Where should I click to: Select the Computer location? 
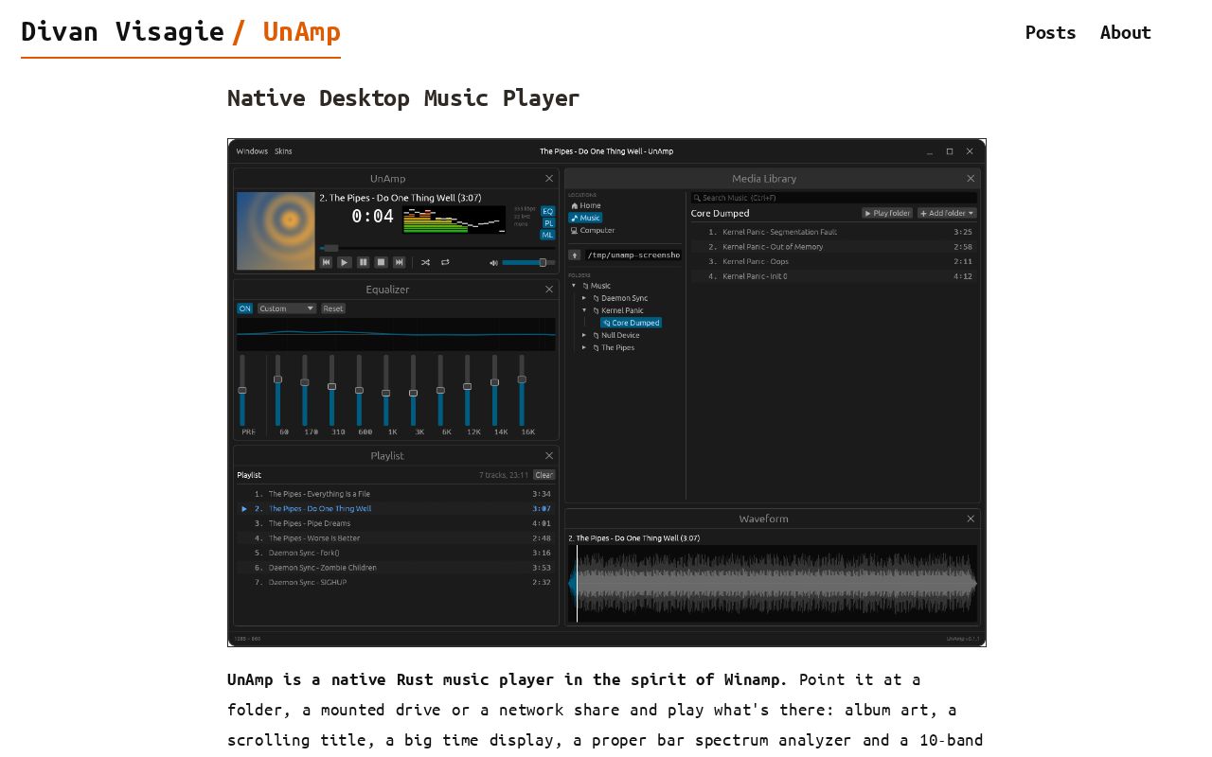[593, 230]
